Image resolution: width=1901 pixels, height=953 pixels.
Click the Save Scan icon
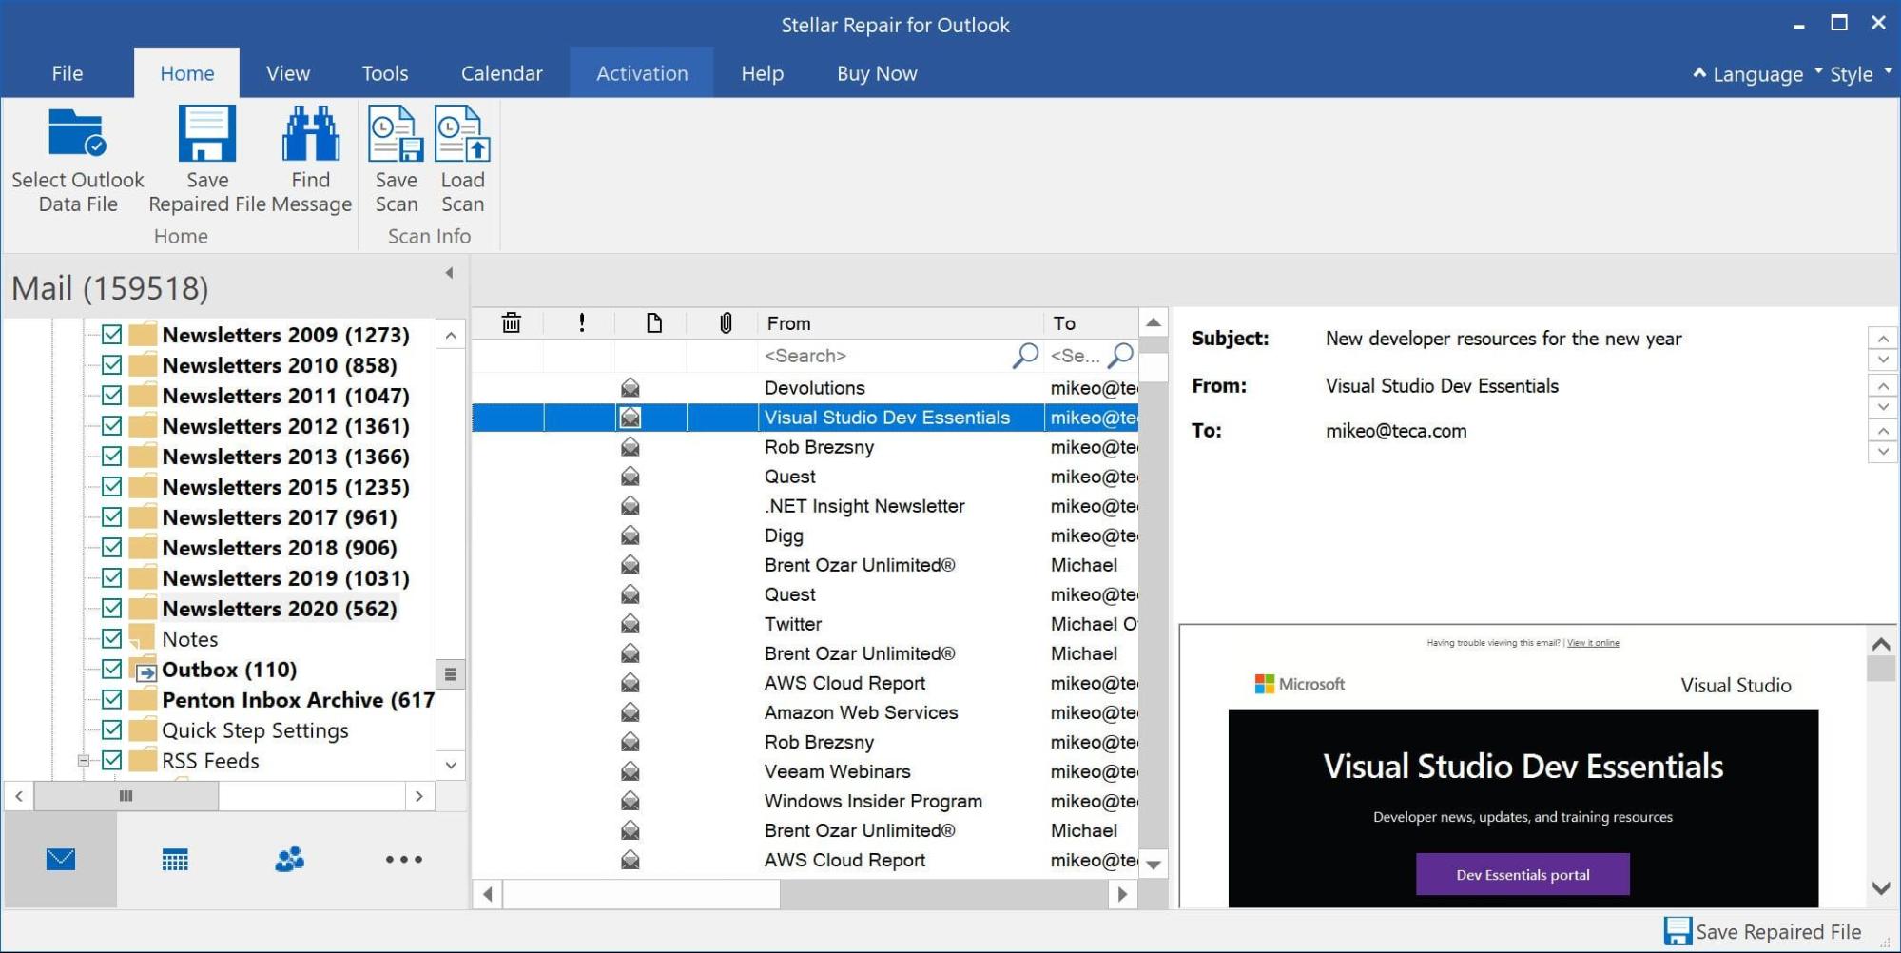(396, 133)
